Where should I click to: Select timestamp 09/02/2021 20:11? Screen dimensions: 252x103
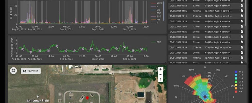178,16
